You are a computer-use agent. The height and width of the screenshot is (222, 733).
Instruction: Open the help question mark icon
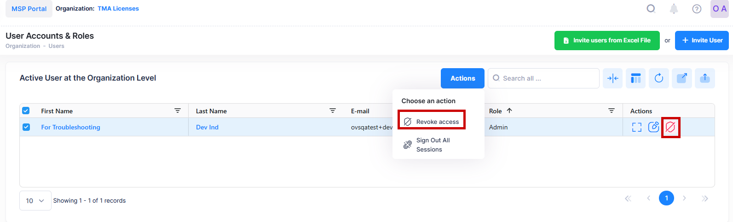click(697, 9)
